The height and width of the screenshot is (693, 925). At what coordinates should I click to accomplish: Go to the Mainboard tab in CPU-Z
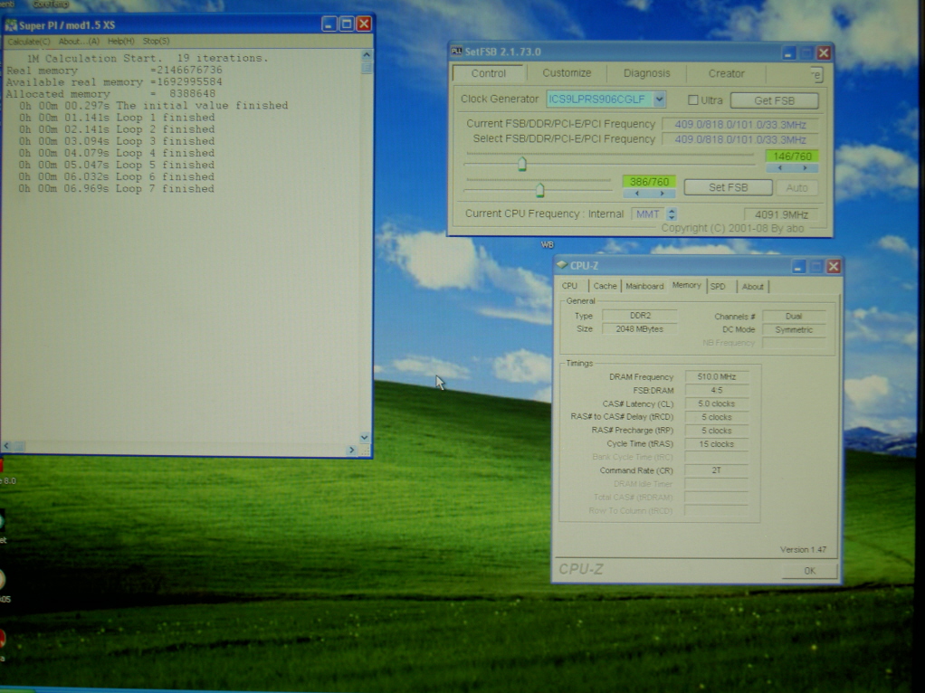pyautogui.click(x=644, y=286)
